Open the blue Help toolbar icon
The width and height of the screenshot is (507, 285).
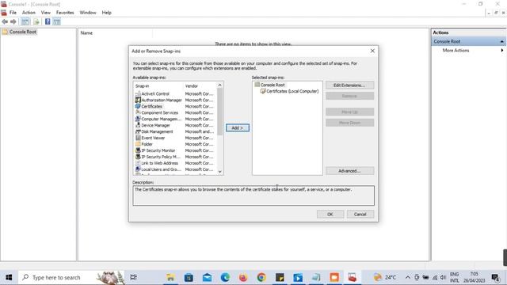click(x=48, y=21)
